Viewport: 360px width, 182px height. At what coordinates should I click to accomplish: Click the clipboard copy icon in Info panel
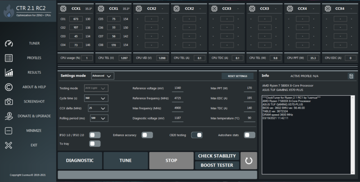[351, 76]
